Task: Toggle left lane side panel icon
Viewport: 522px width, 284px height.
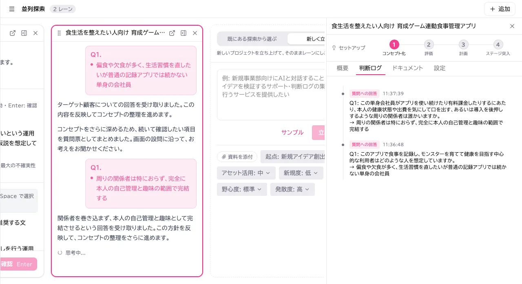Action: [x=24, y=33]
